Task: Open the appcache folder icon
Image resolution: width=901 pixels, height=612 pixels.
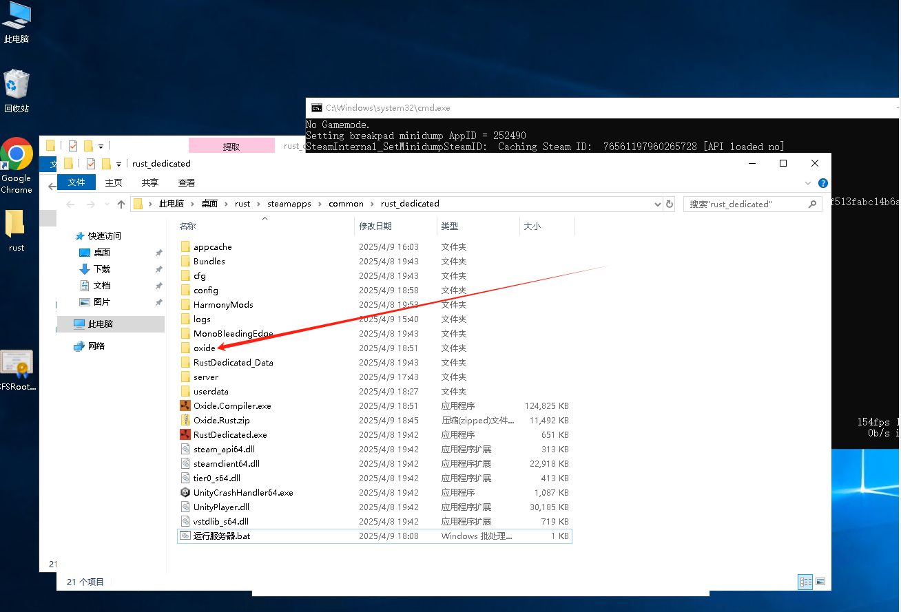Action: [x=185, y=246]
